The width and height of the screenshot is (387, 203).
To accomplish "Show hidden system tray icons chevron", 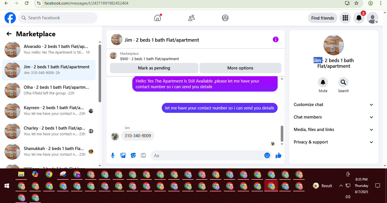I will click(x=341, y=186).
